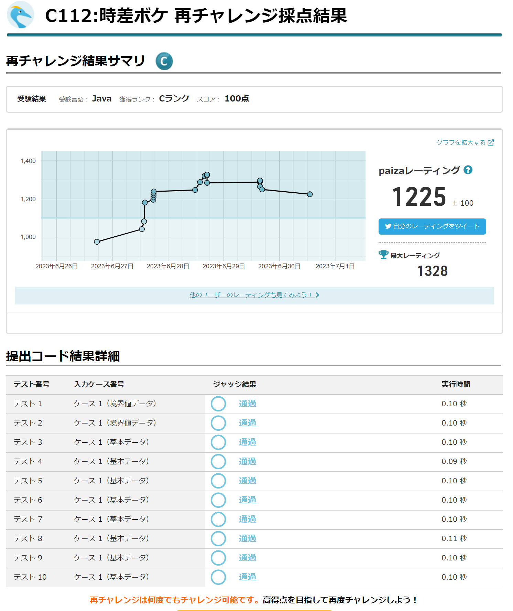The width and height of the screenshot is (513, 611).
Task: Open the enlarge graph link (グラフを拡大する)
Action: tap(465, 142)
